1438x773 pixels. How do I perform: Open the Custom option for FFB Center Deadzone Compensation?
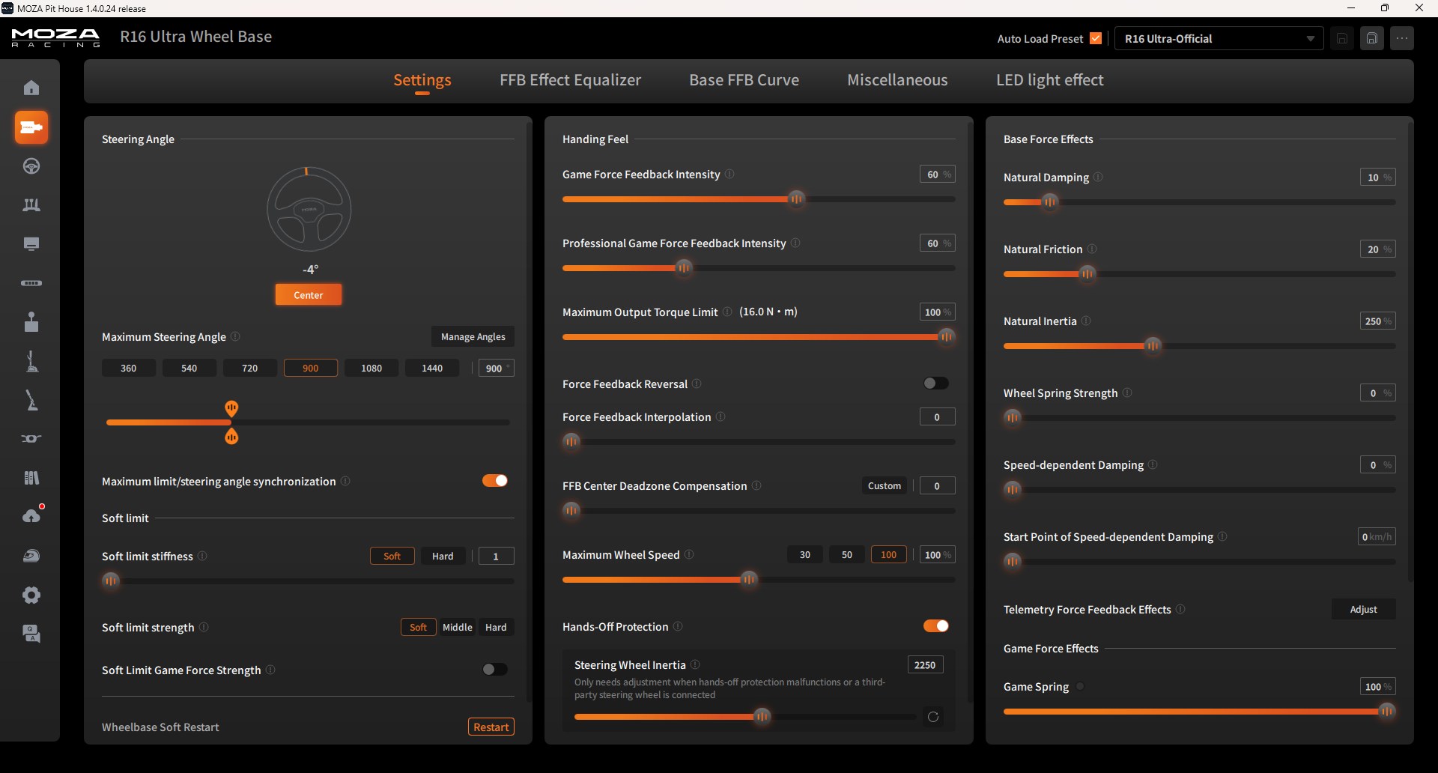(885, 485)
